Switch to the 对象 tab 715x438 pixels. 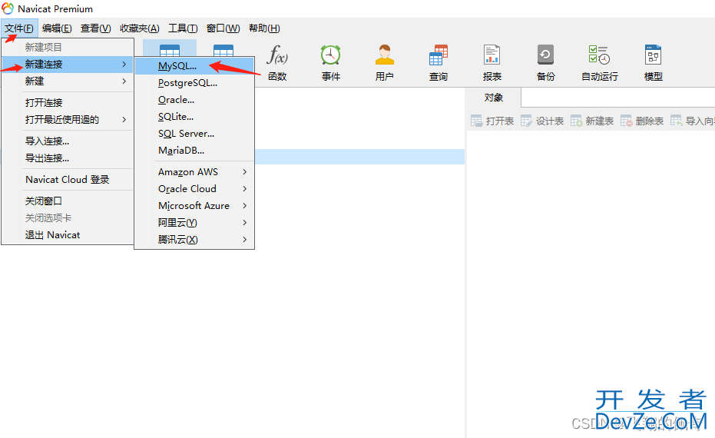tap(494, 98)
